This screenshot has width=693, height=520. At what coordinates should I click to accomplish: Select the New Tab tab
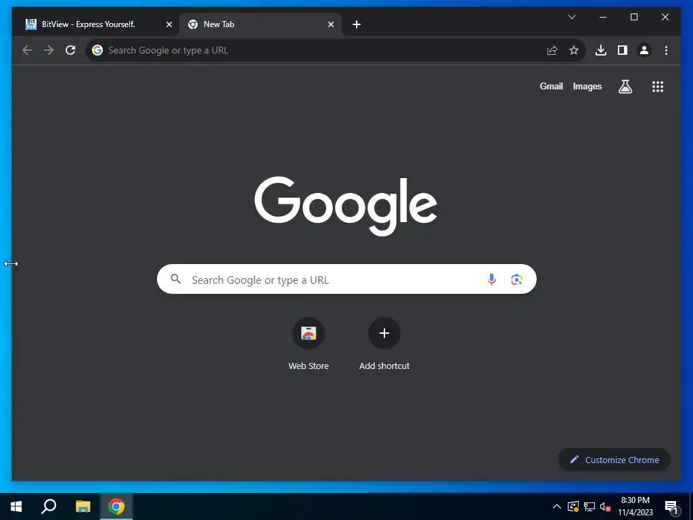(261, 24)
